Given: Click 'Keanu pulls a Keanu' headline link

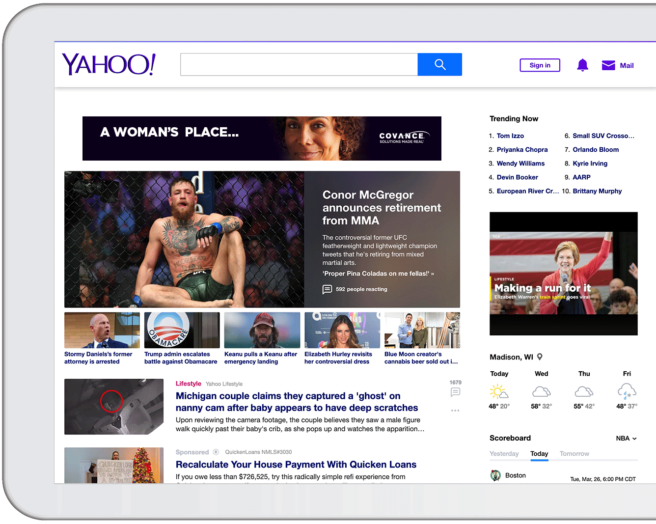Looking at the screenshot, I should click(x=261, y=358).
